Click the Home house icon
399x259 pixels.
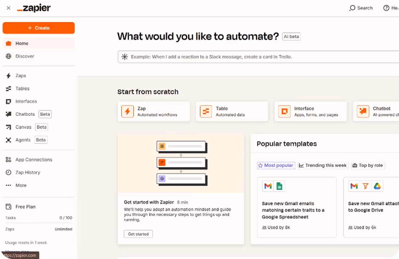point(8,43)
